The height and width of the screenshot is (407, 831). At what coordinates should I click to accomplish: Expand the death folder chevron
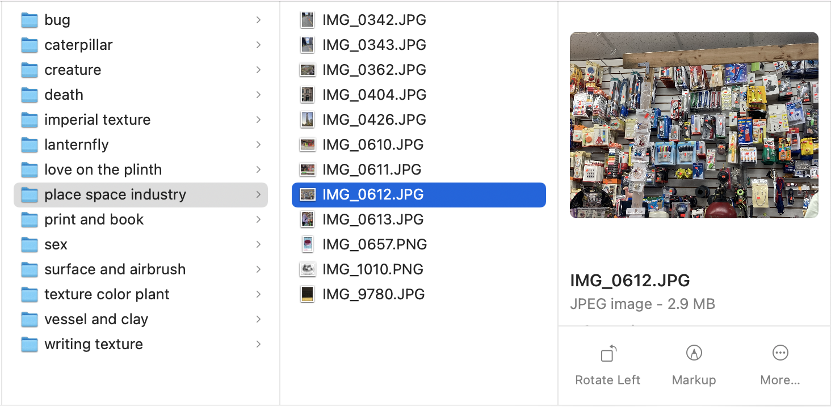258,95
